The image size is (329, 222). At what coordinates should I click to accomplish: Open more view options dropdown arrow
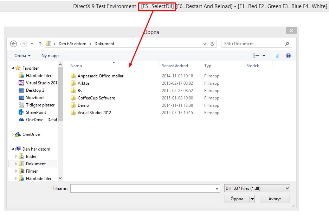[x=264, y=56]
